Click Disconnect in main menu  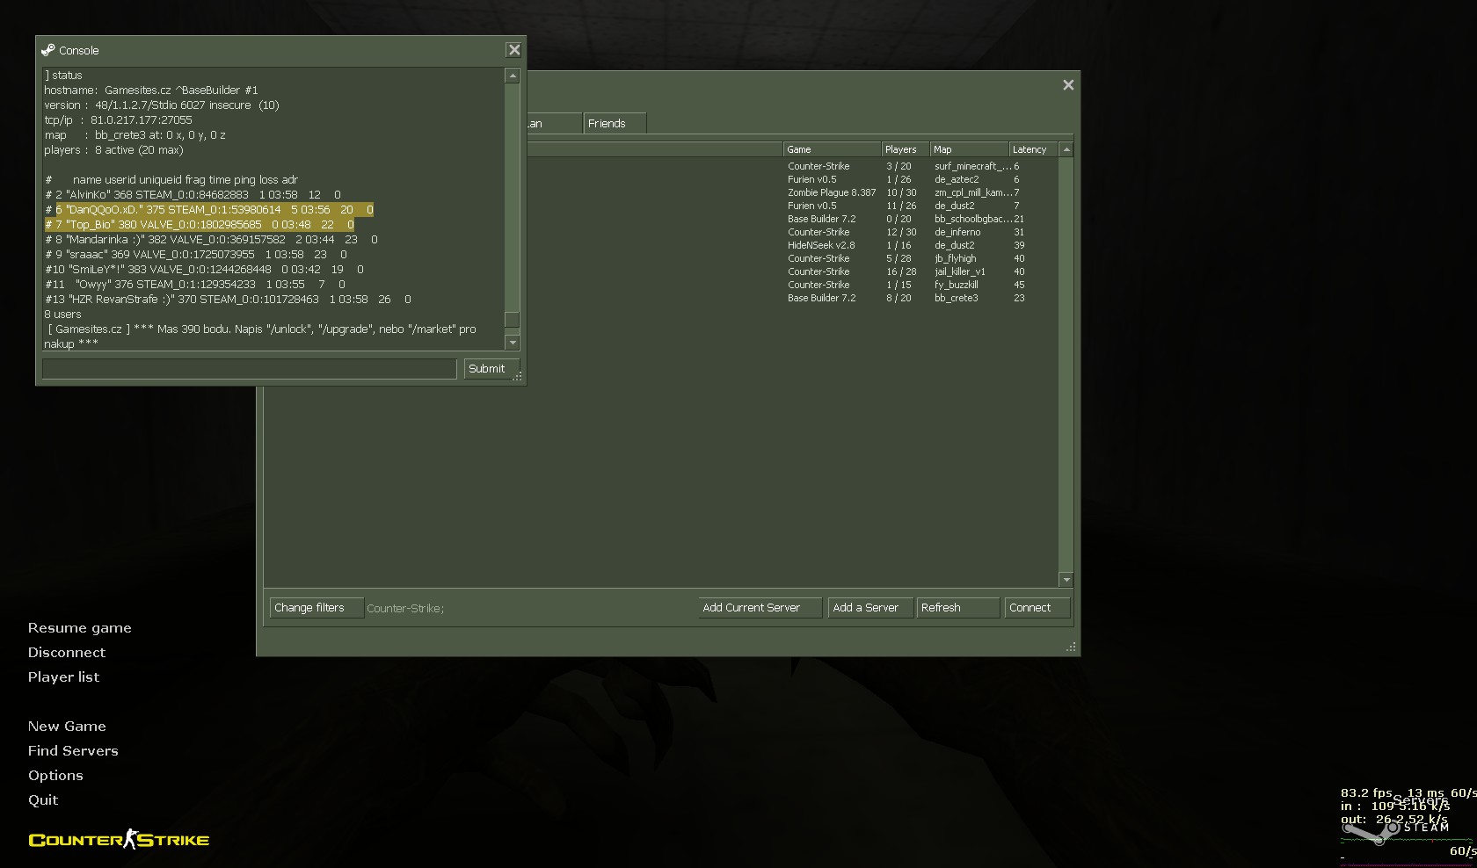(x=66, y=653)
